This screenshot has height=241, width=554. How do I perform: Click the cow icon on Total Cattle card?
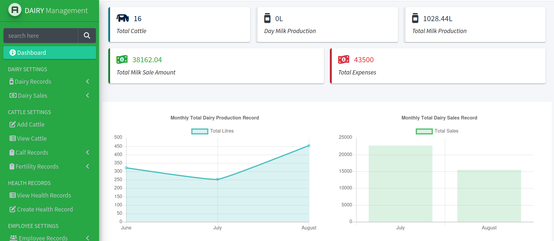(x=123, y=18)
